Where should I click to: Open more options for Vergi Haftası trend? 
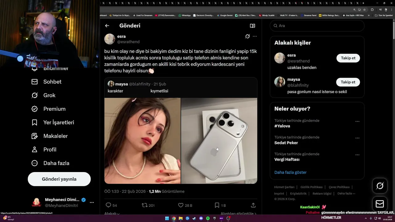[x=357, y=155]
